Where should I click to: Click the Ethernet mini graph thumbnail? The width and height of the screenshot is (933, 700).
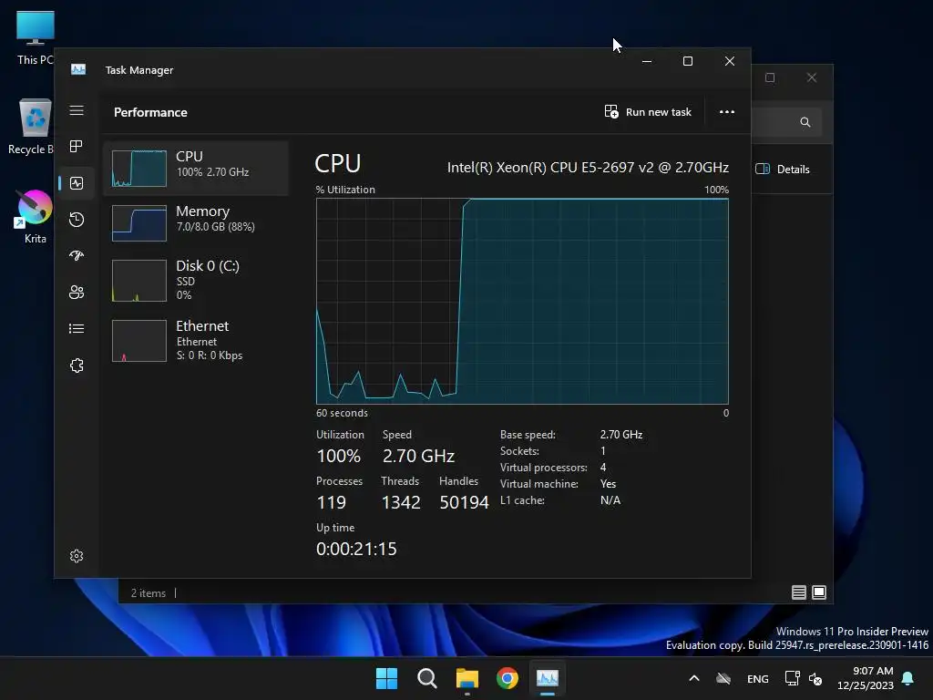tap(139, 341)
